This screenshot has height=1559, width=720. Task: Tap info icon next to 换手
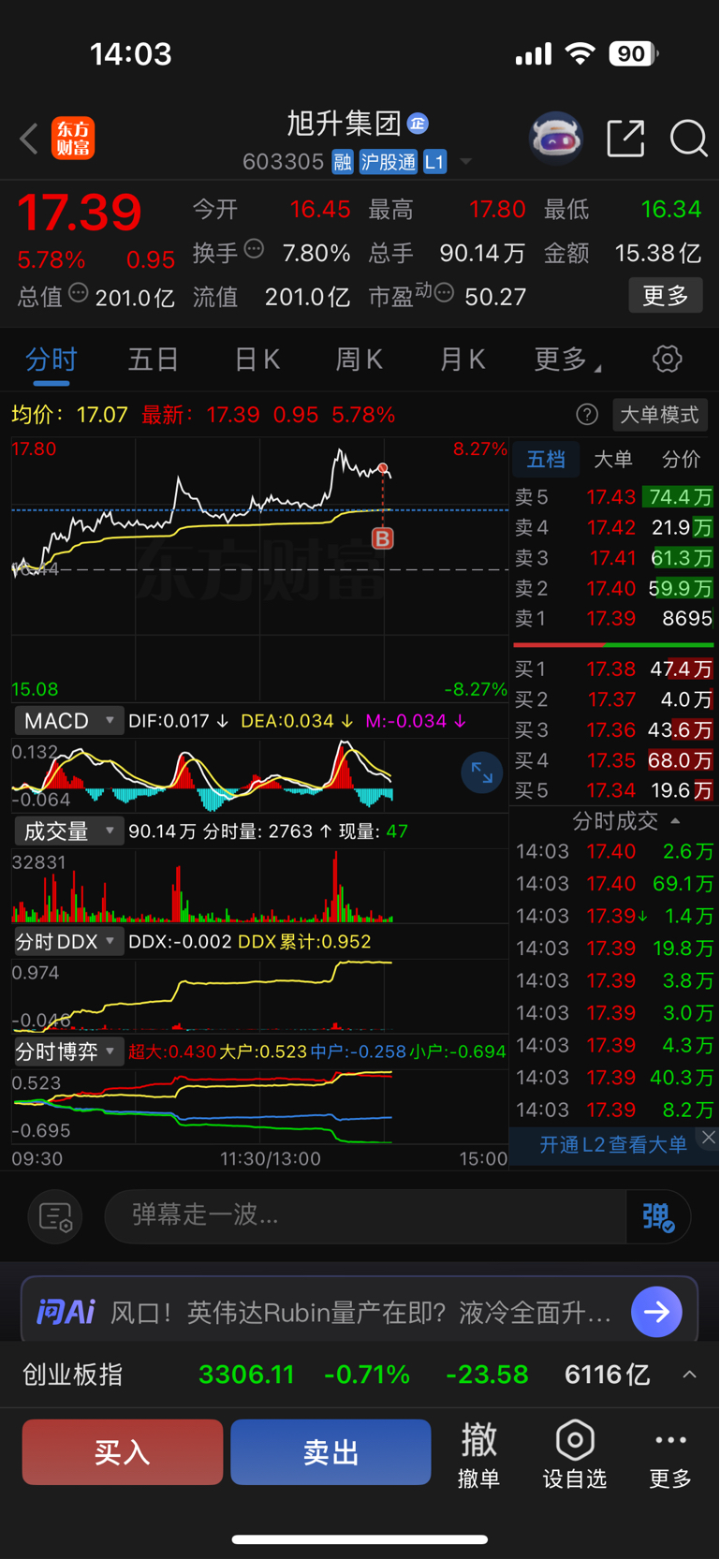(254, 248)
